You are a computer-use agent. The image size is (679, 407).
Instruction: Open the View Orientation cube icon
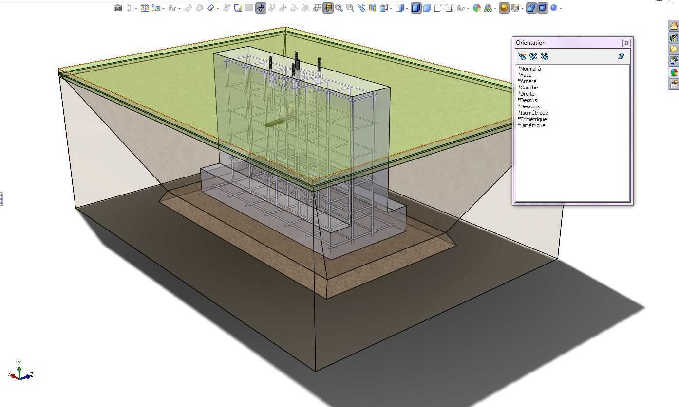tap(384, 8)
